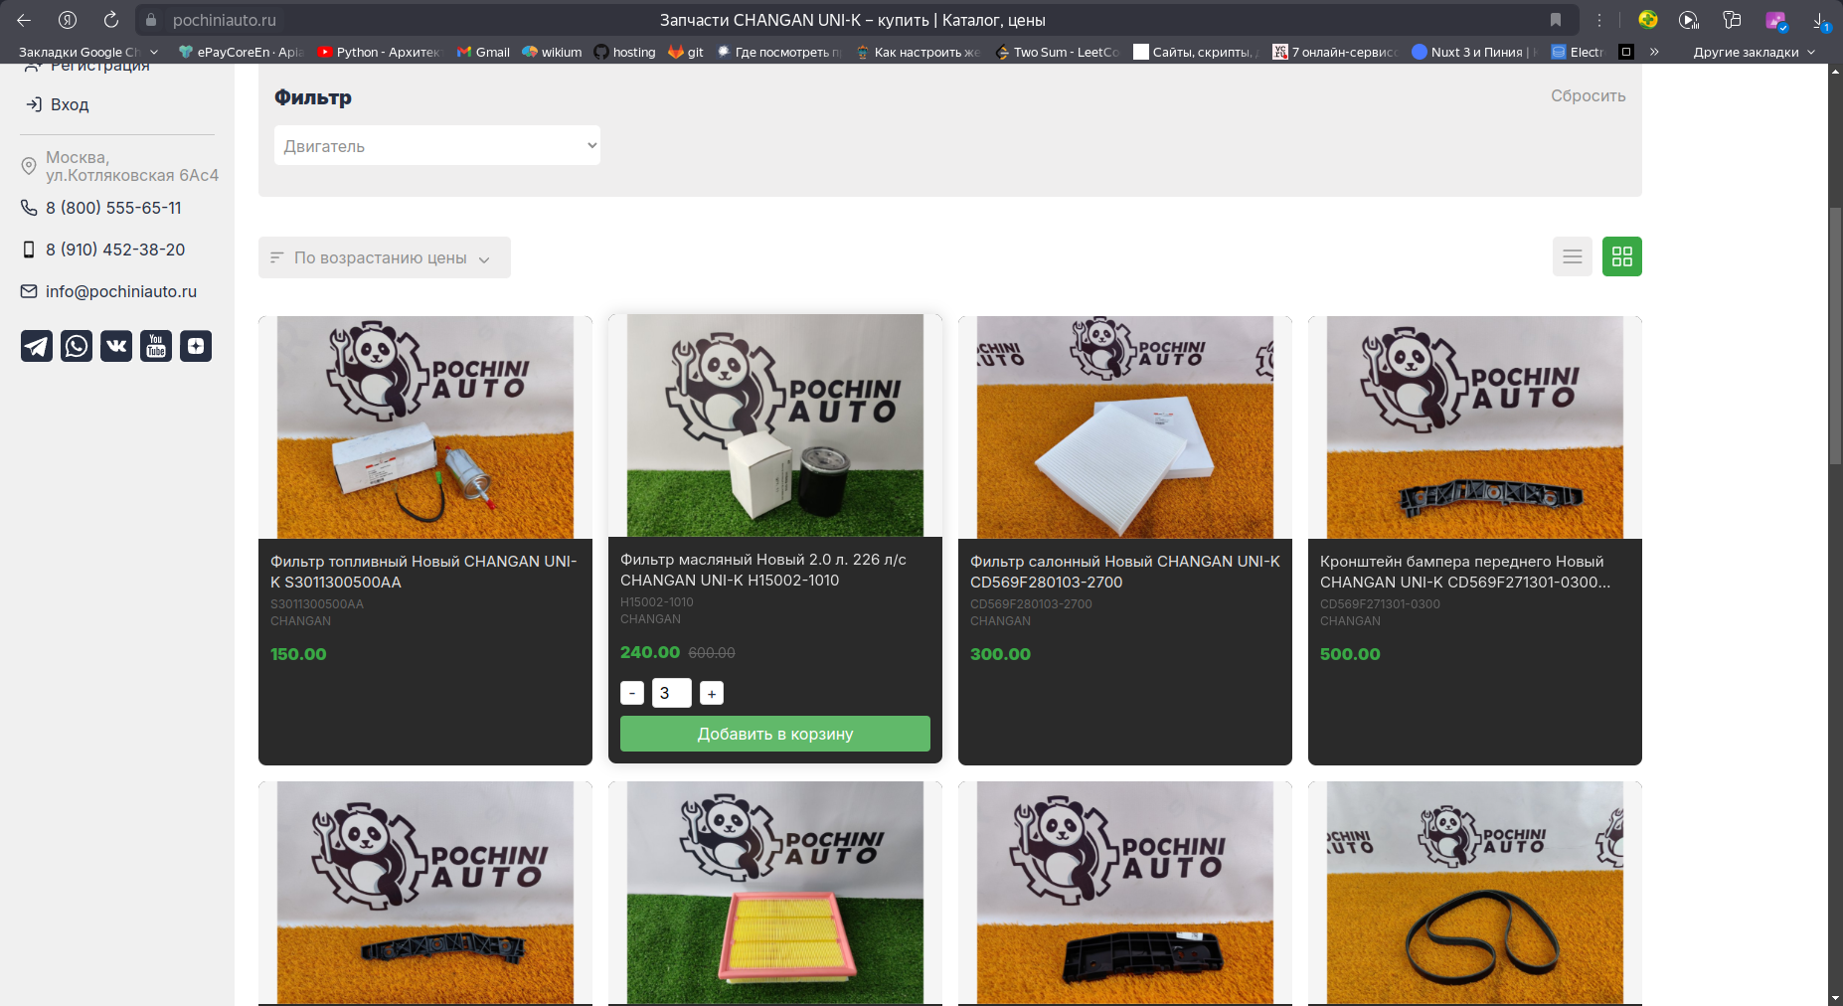The height and width of the screenshot is (1006, 1843).
Task: Open Кронштейн бампера переднего Новый title
Action: (1465, 572)
